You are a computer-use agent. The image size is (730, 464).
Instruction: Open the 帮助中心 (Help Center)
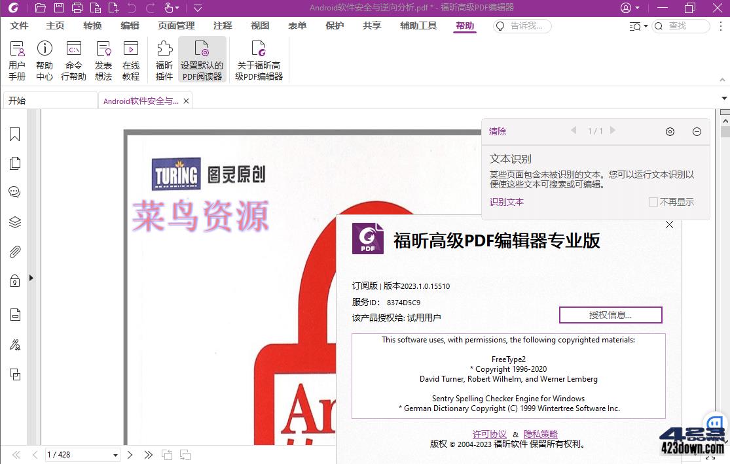pos(45,59)
